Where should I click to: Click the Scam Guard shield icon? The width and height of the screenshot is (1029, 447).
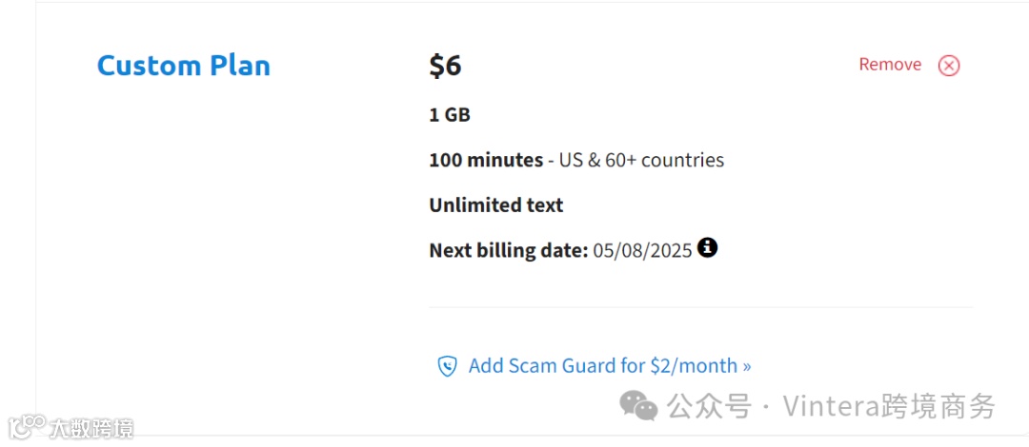pos(447,366)
